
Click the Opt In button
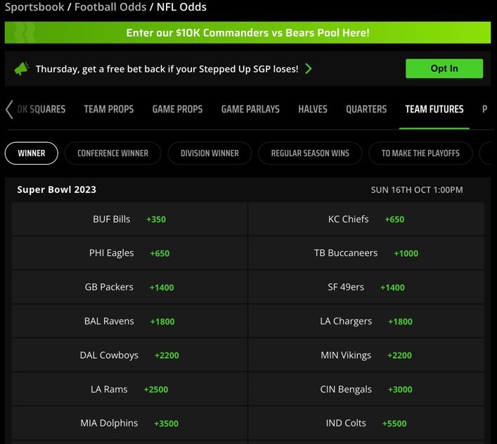click(444, 68)
